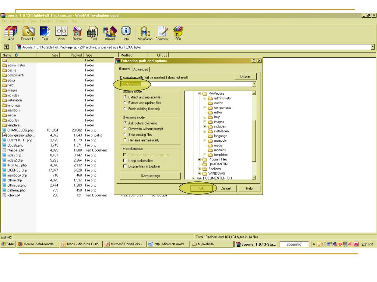Expand the templates folder in tree

click(x=205, y=155)
